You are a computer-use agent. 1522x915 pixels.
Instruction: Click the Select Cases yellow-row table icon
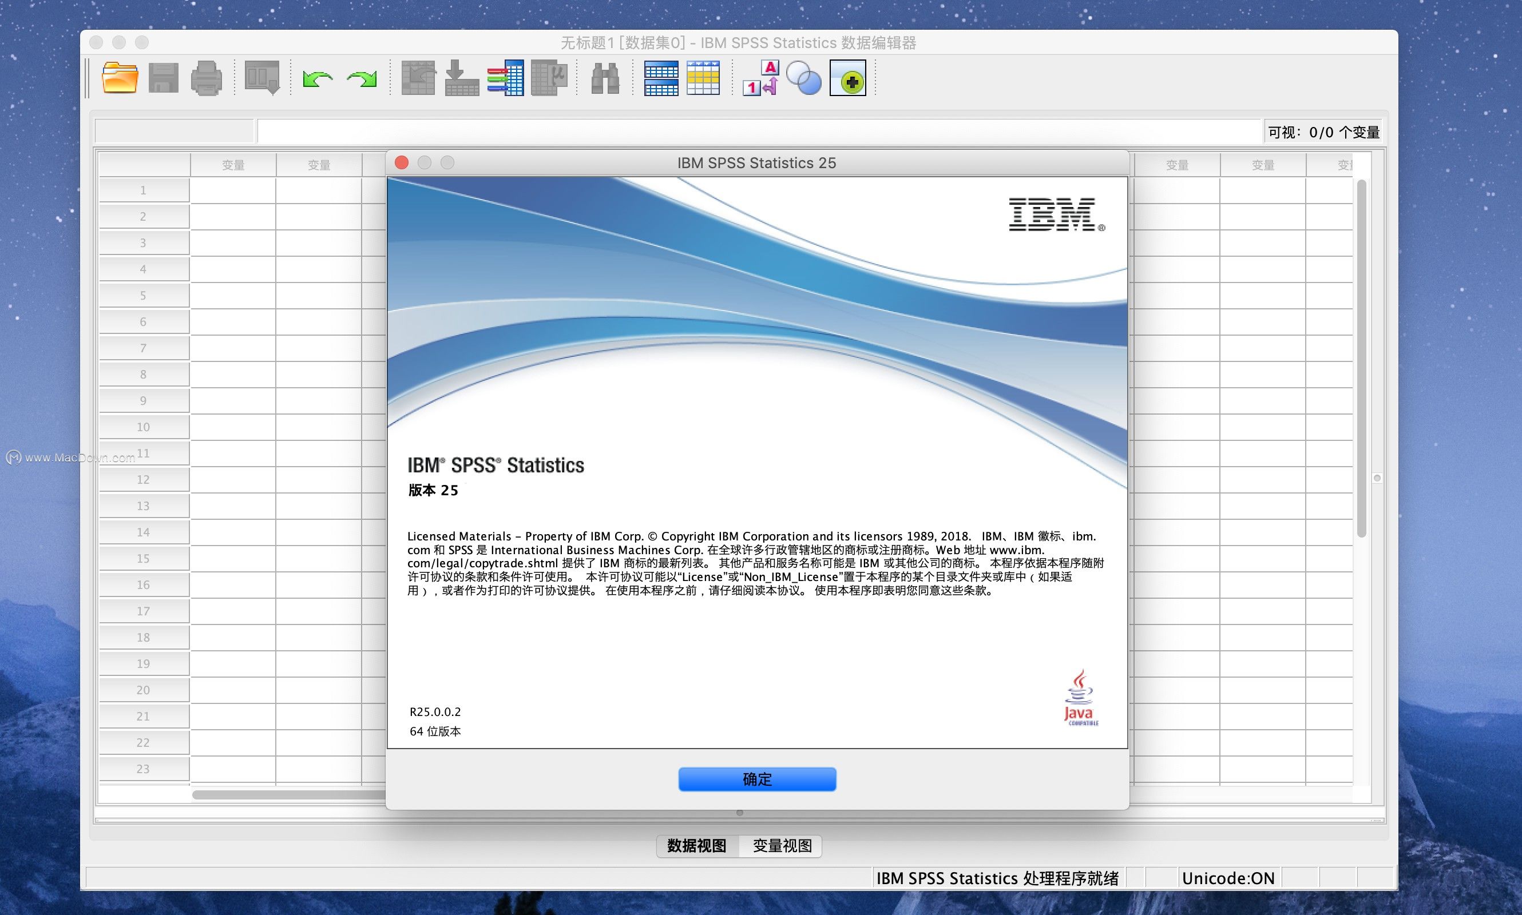pos(703,78)
